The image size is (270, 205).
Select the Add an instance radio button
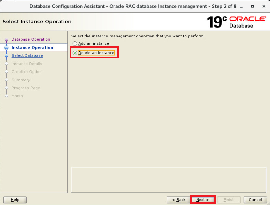(x=75, y=43)
